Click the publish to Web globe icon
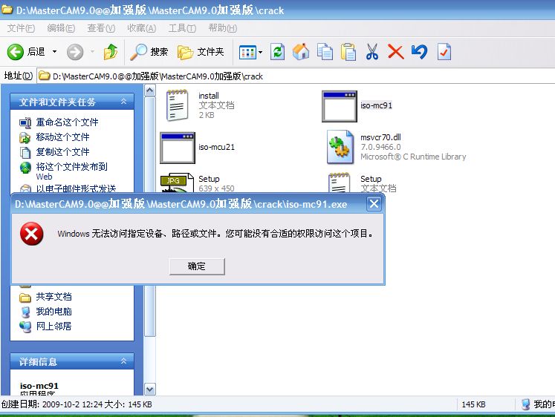The width and height of the screenshot is (555, 417). coord(25,168)
